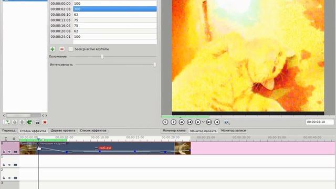
Task: Click the monitor progress ruler
Action: 248,117
